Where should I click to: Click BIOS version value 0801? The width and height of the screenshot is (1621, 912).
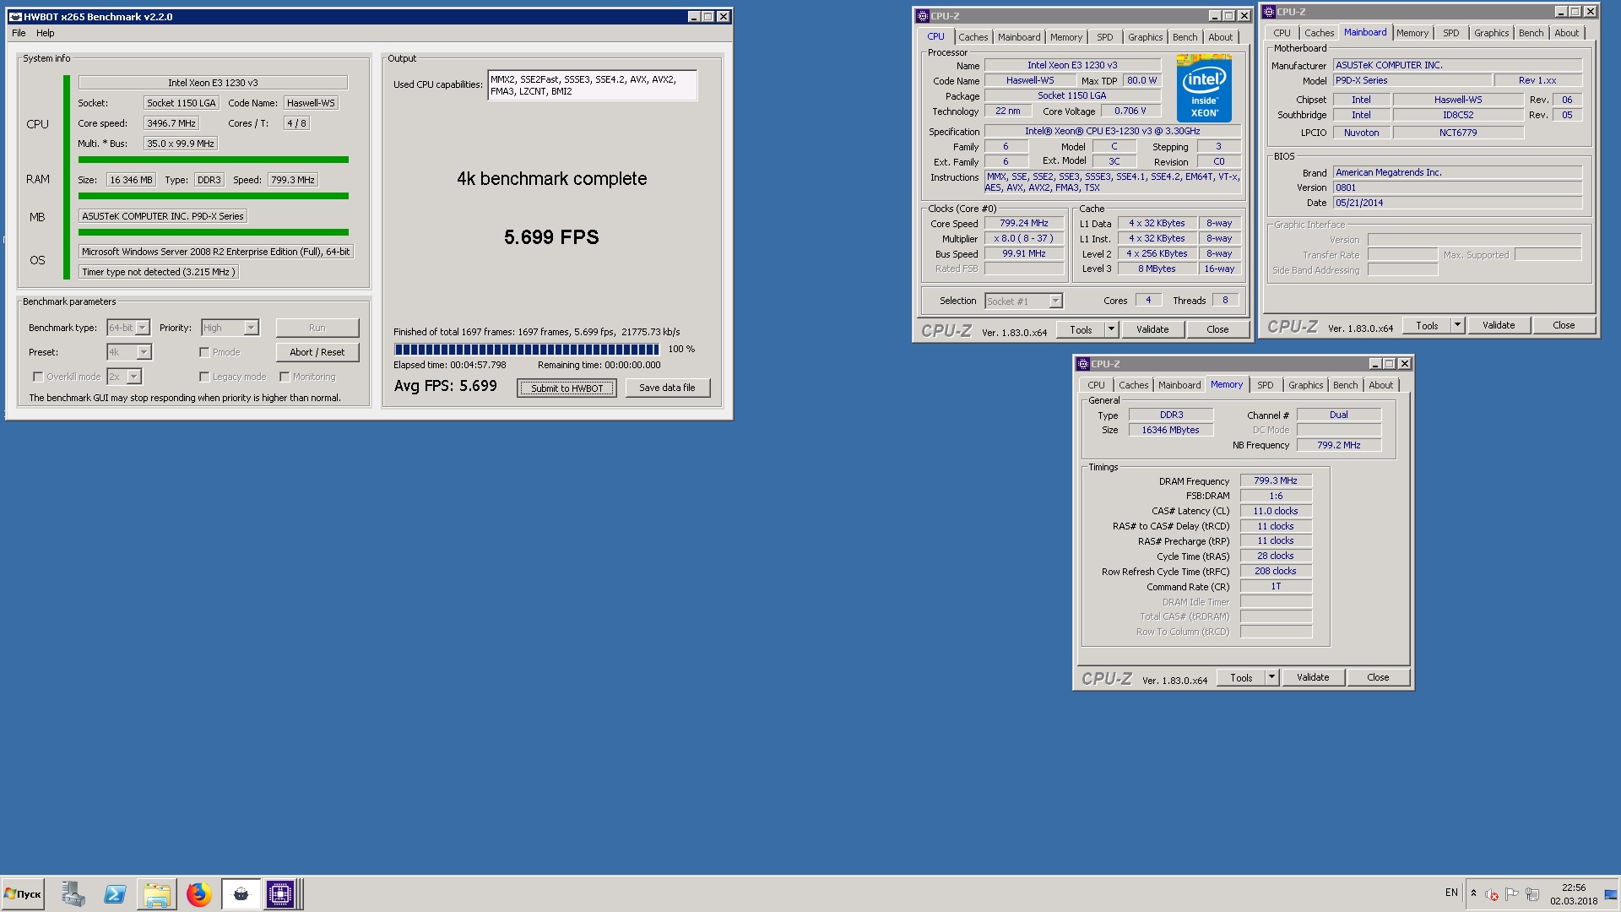click(1457, 187)
